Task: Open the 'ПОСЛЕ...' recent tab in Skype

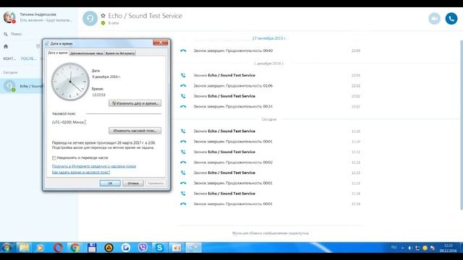Action: click(x=29, y=58)
